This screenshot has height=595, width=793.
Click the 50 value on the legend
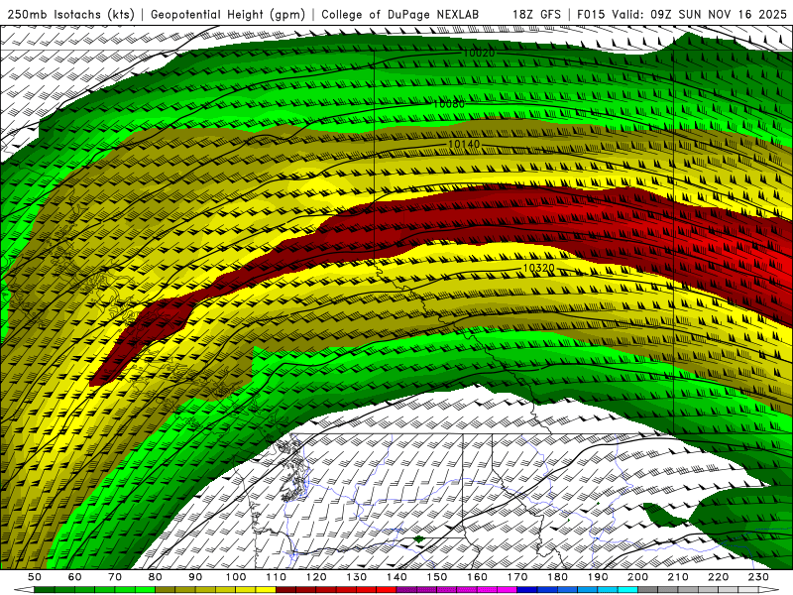tap(35, 577)
